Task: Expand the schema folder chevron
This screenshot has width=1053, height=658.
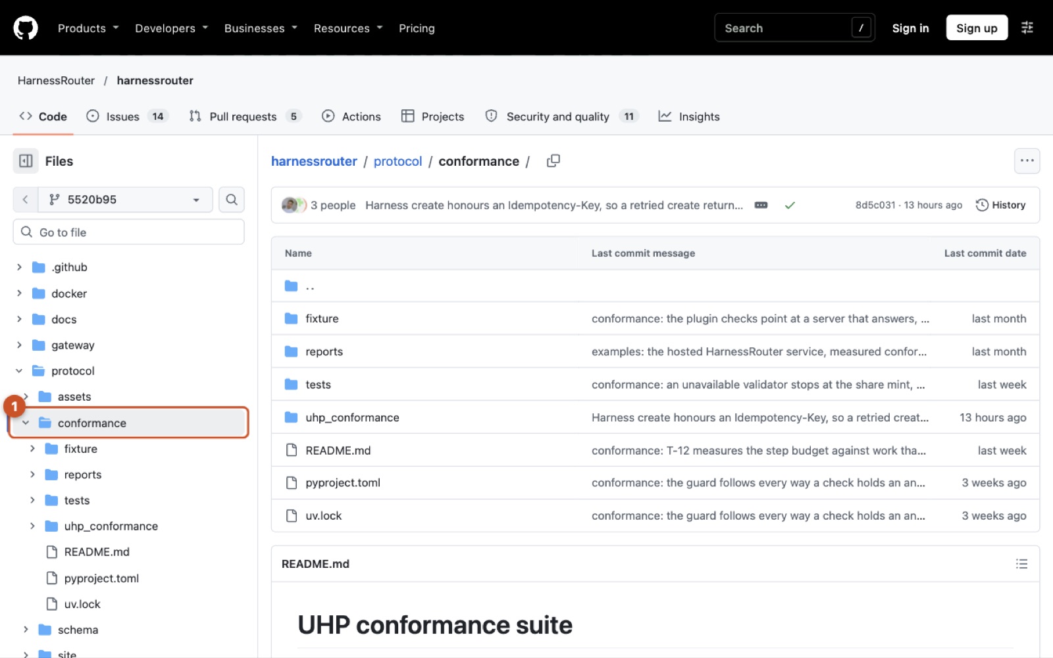Action: point(26,630)
